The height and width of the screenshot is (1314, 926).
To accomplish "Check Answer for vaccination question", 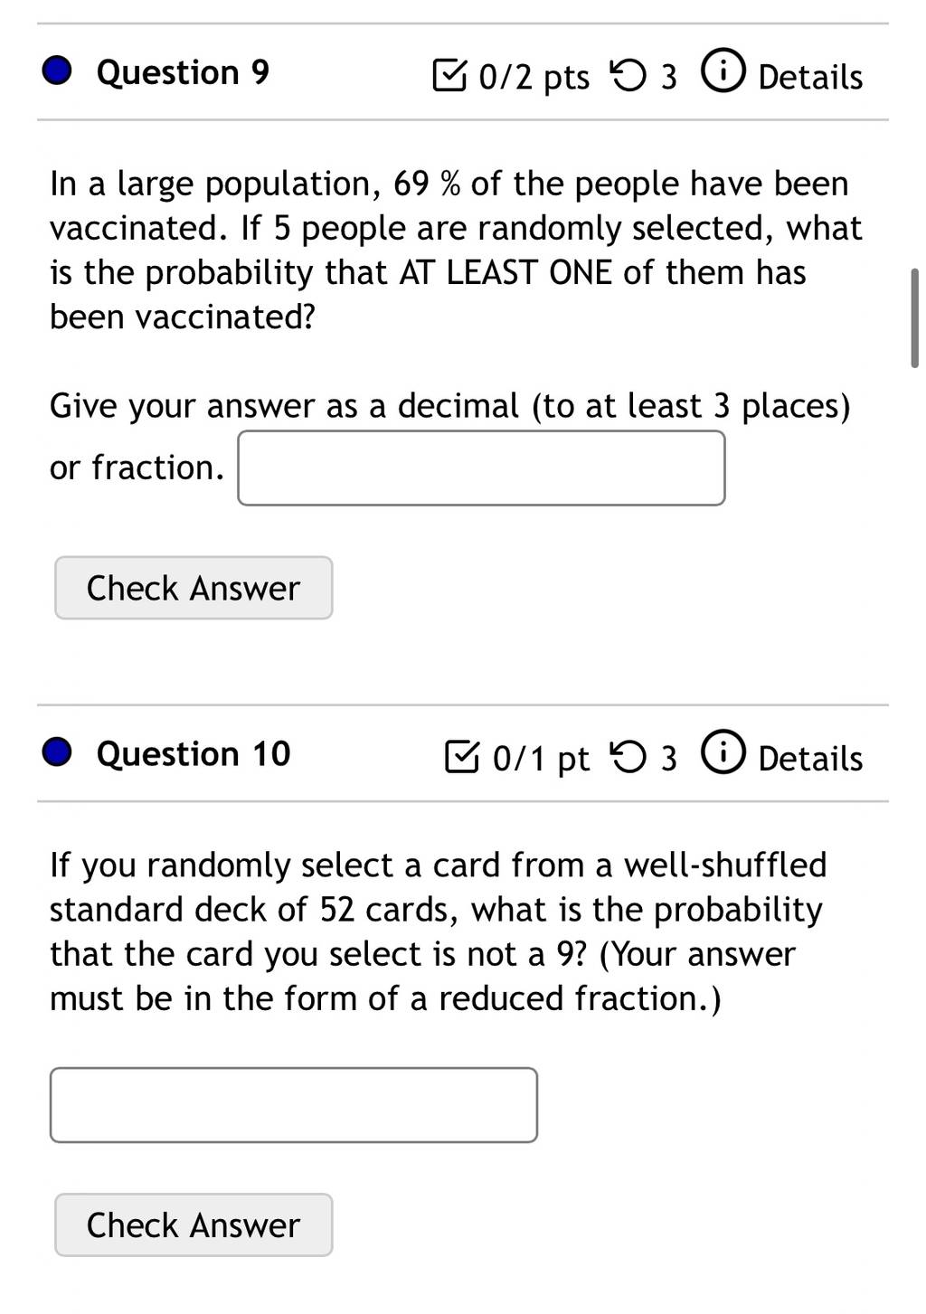I will pos(194,588).
